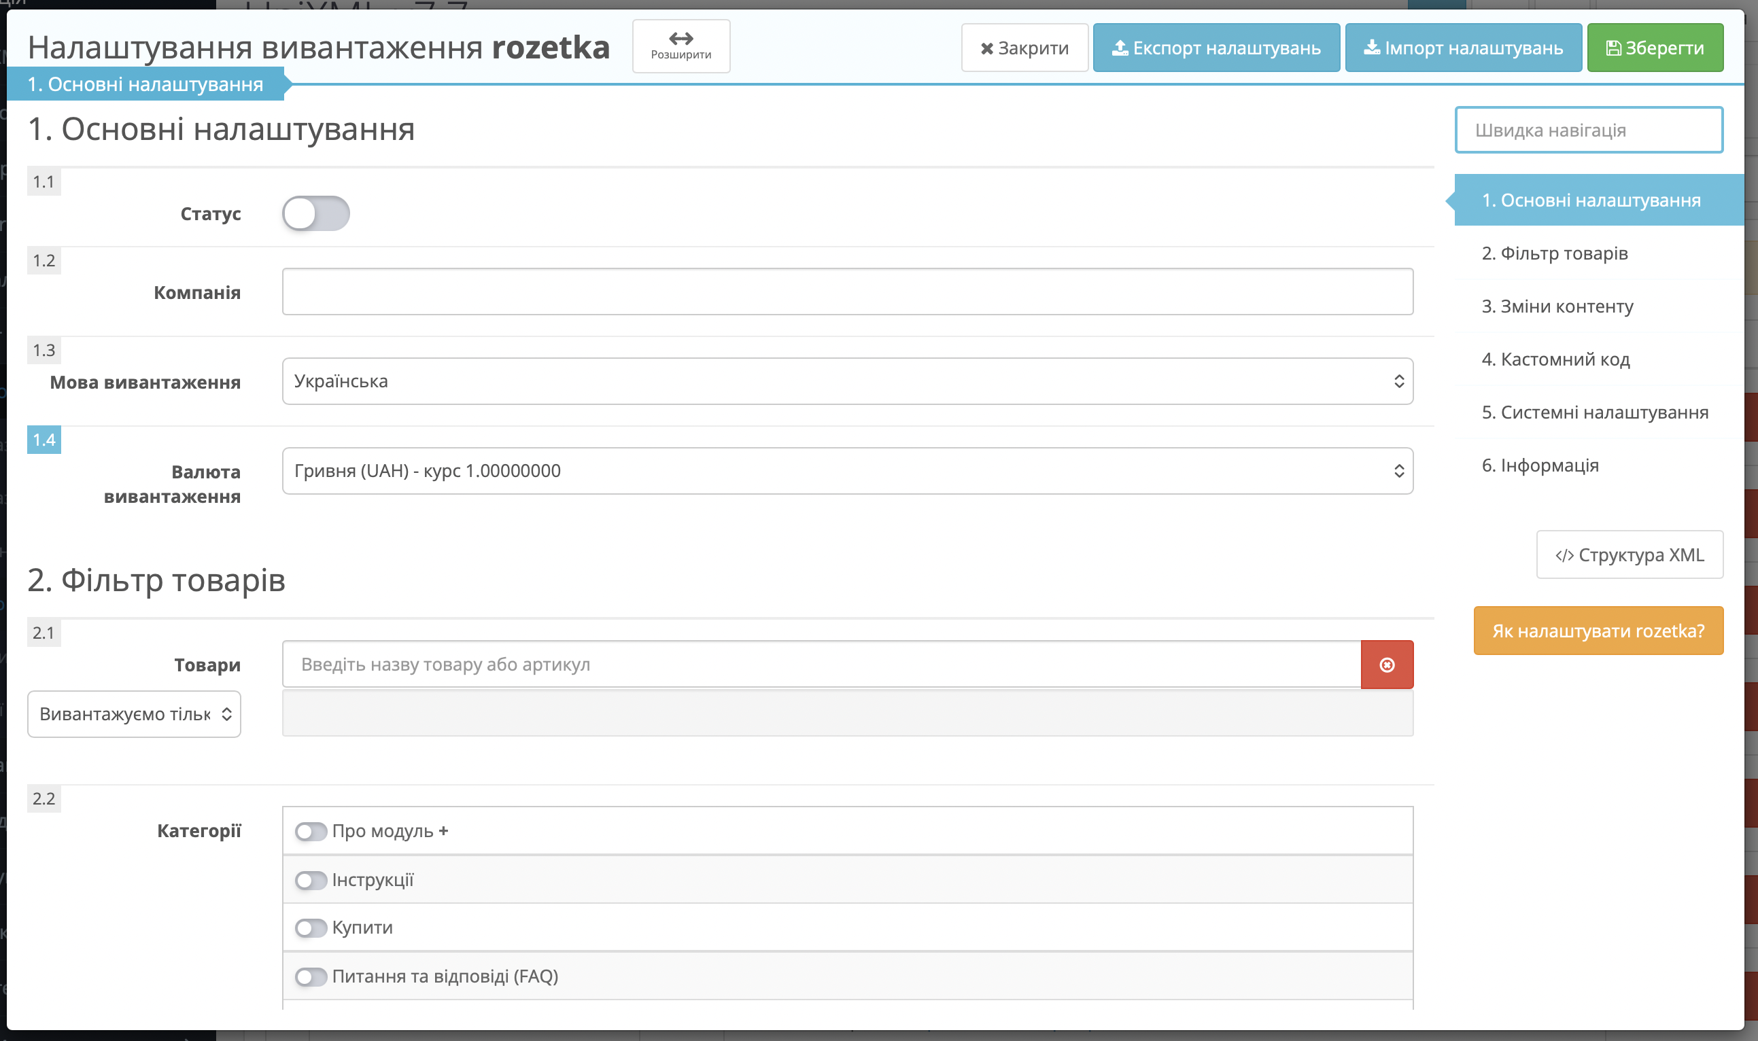Select 4. Кастомний код navigation item

[1555, 359]
